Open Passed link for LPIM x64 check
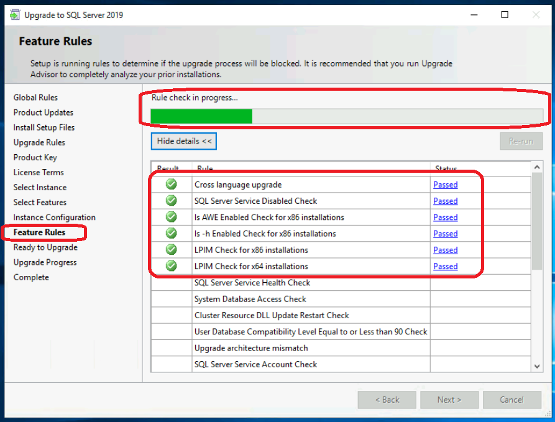The image size is (555, 422). pos(445,266)
